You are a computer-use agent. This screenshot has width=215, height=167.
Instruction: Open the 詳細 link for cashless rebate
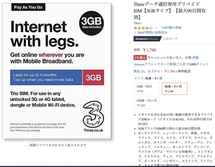[x=195, y=57]
